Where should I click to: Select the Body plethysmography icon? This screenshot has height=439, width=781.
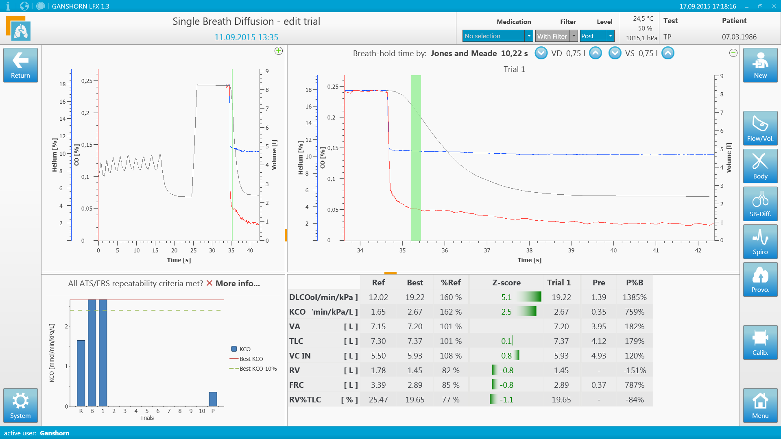click(x=760, y=166)
